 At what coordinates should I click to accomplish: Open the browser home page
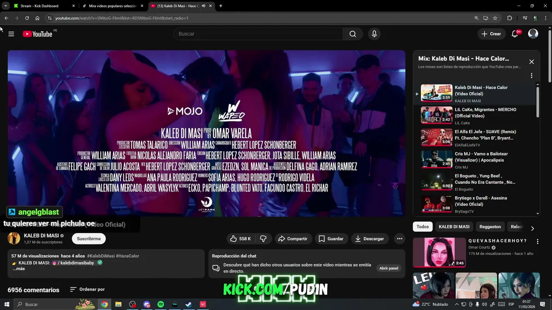point(37,18)
